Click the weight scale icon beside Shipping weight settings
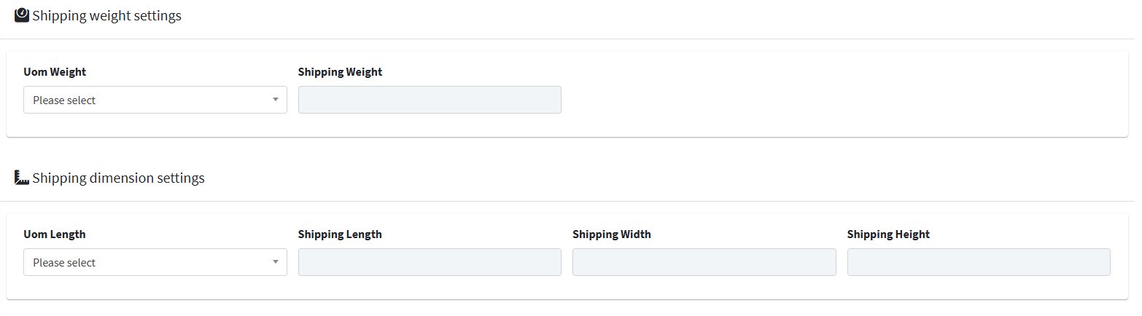Image resolution: width=1142 pixels, height=316 pixels. tap(22, 15)
